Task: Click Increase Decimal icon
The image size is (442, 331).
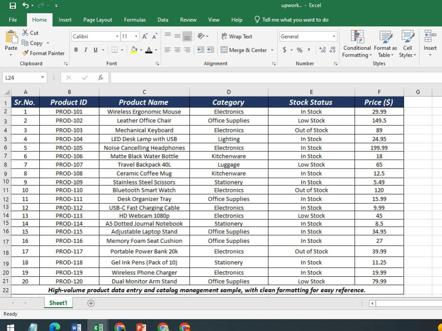Action: tap(323, 50)
